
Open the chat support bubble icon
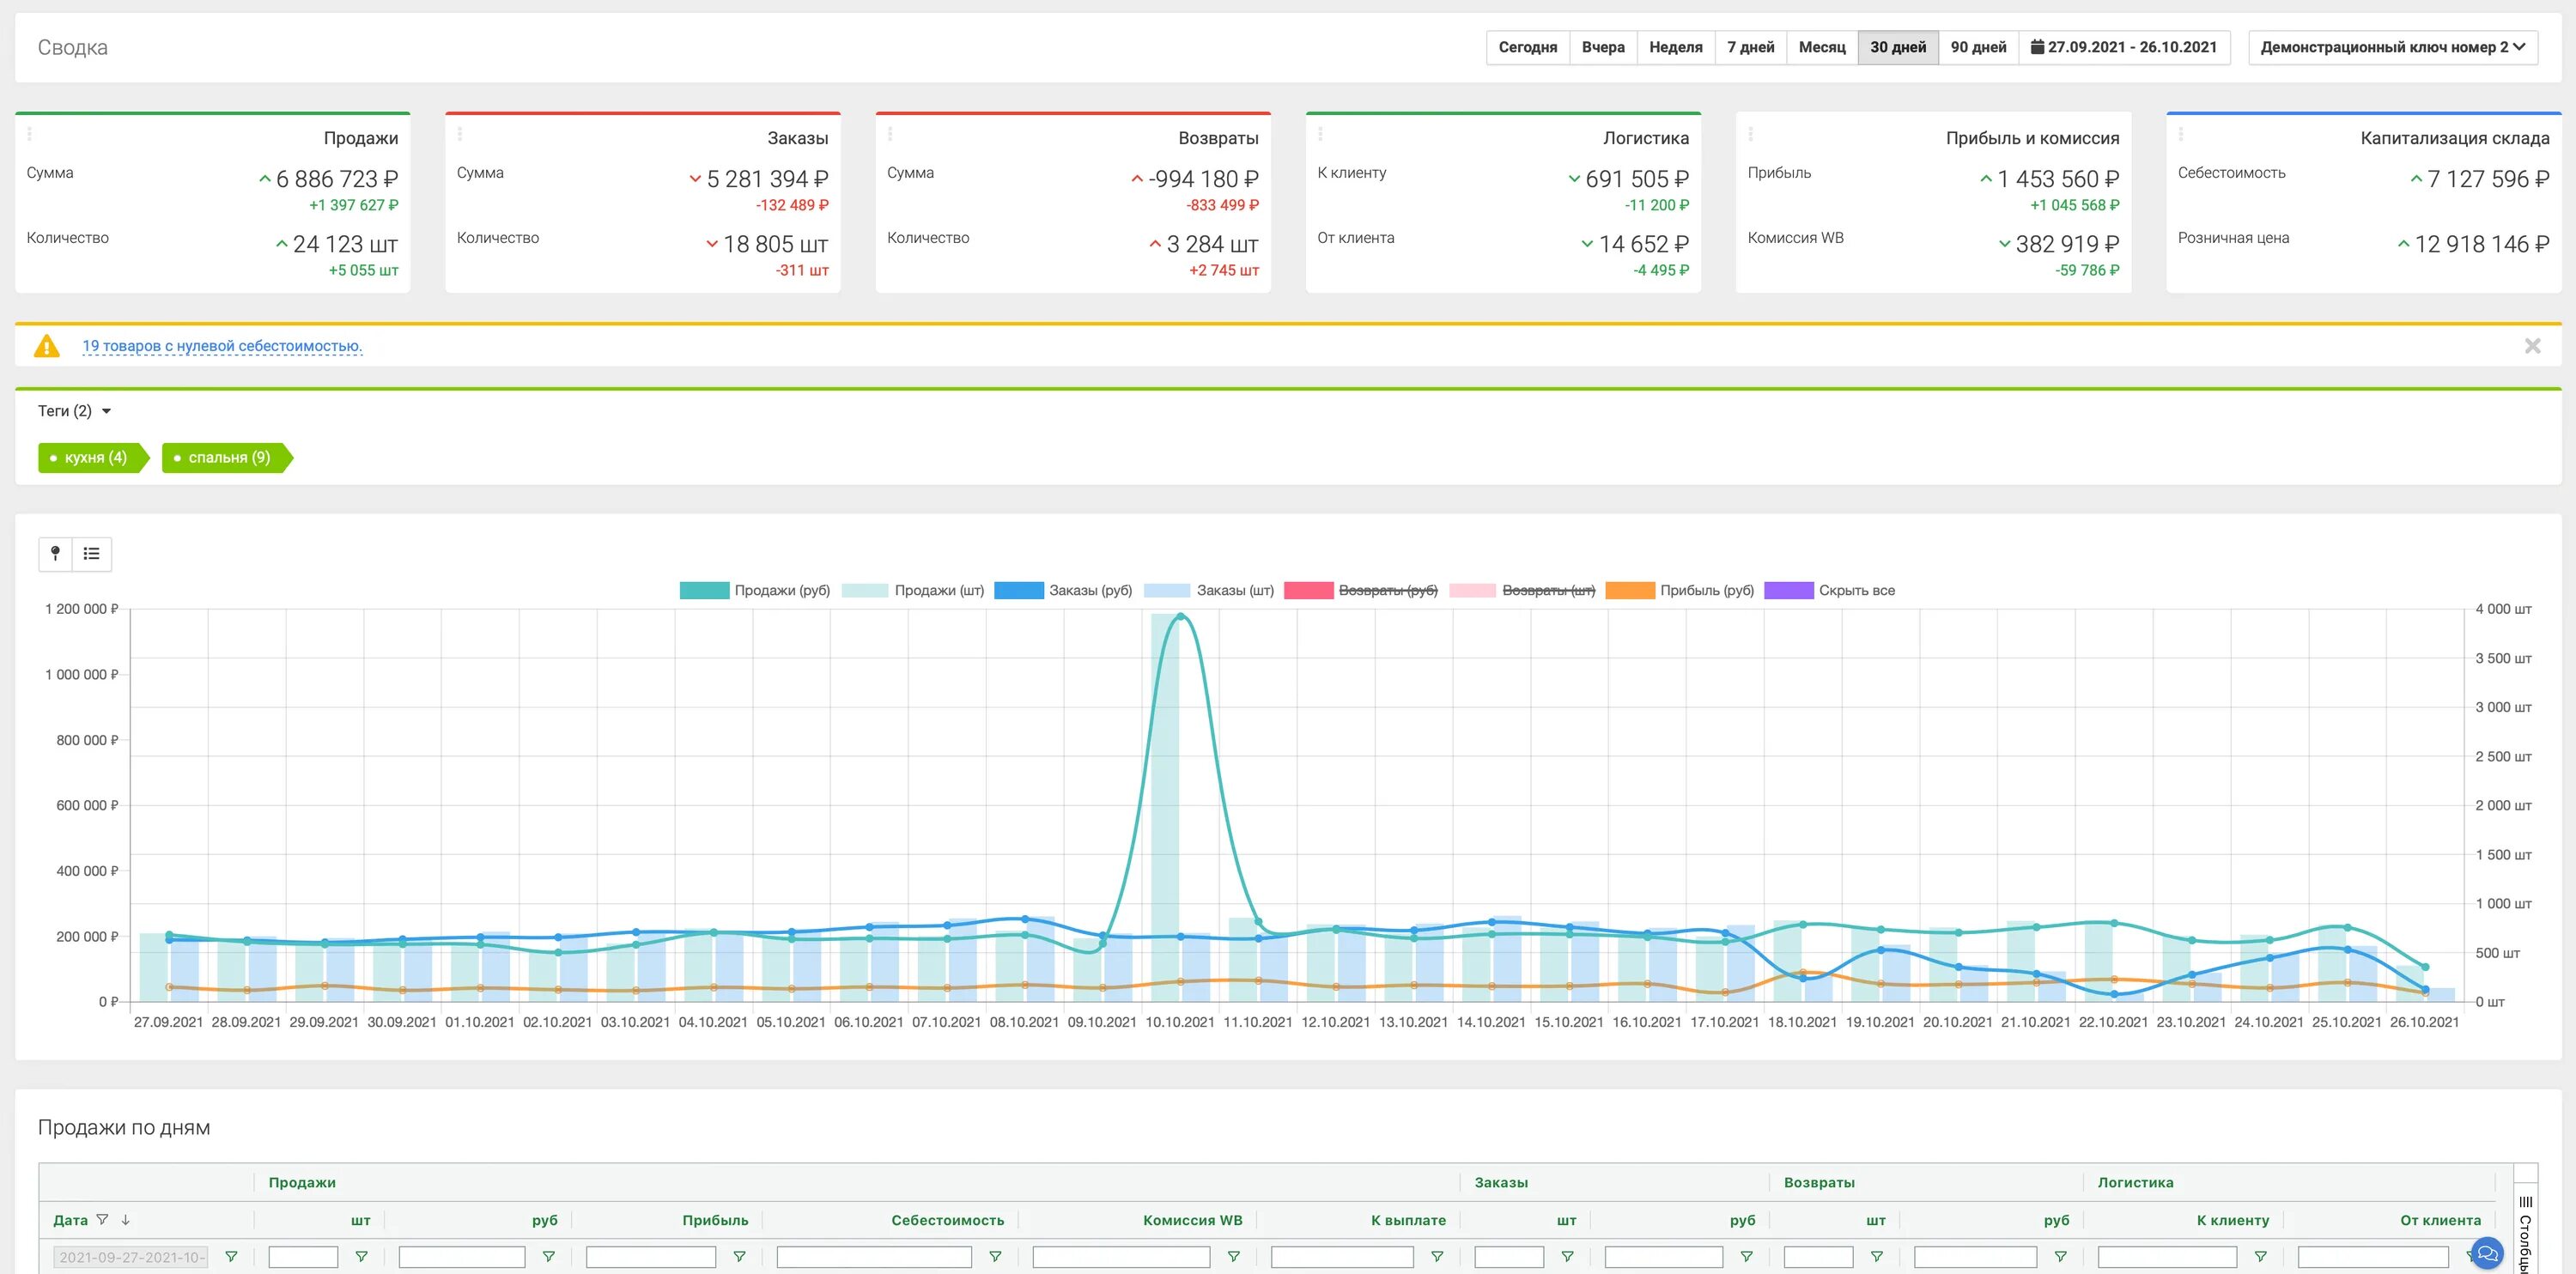pyautogui.click(x=2487, y=1253)
